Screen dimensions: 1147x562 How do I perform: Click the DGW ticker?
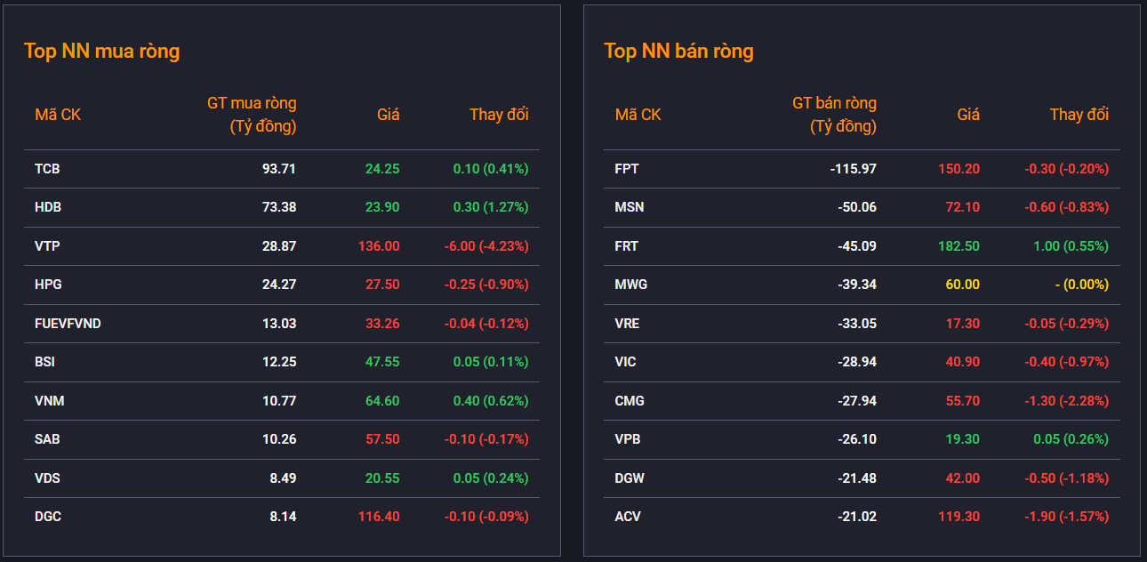pos(630,478)
